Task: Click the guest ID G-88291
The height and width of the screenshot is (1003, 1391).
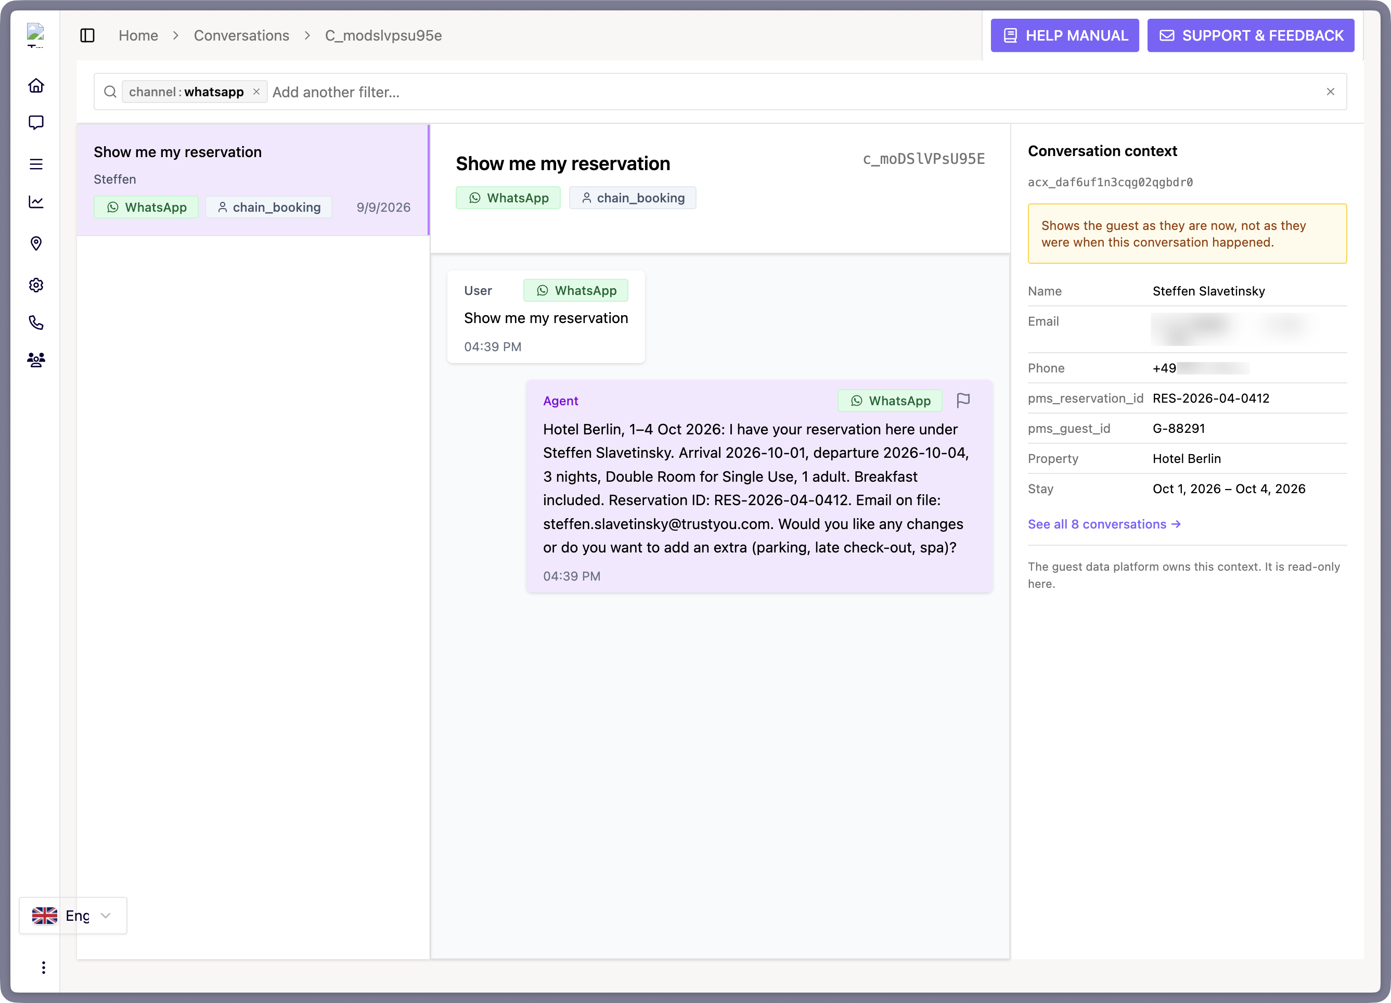Action: point(1179,428)
